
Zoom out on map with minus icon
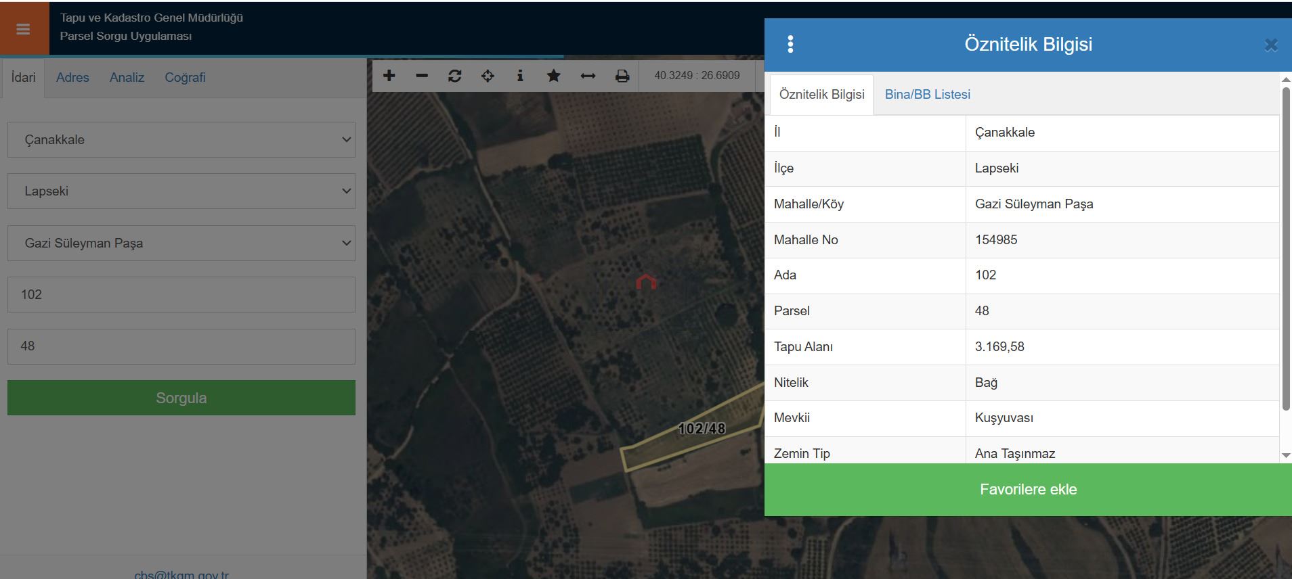tap(422, 76)
